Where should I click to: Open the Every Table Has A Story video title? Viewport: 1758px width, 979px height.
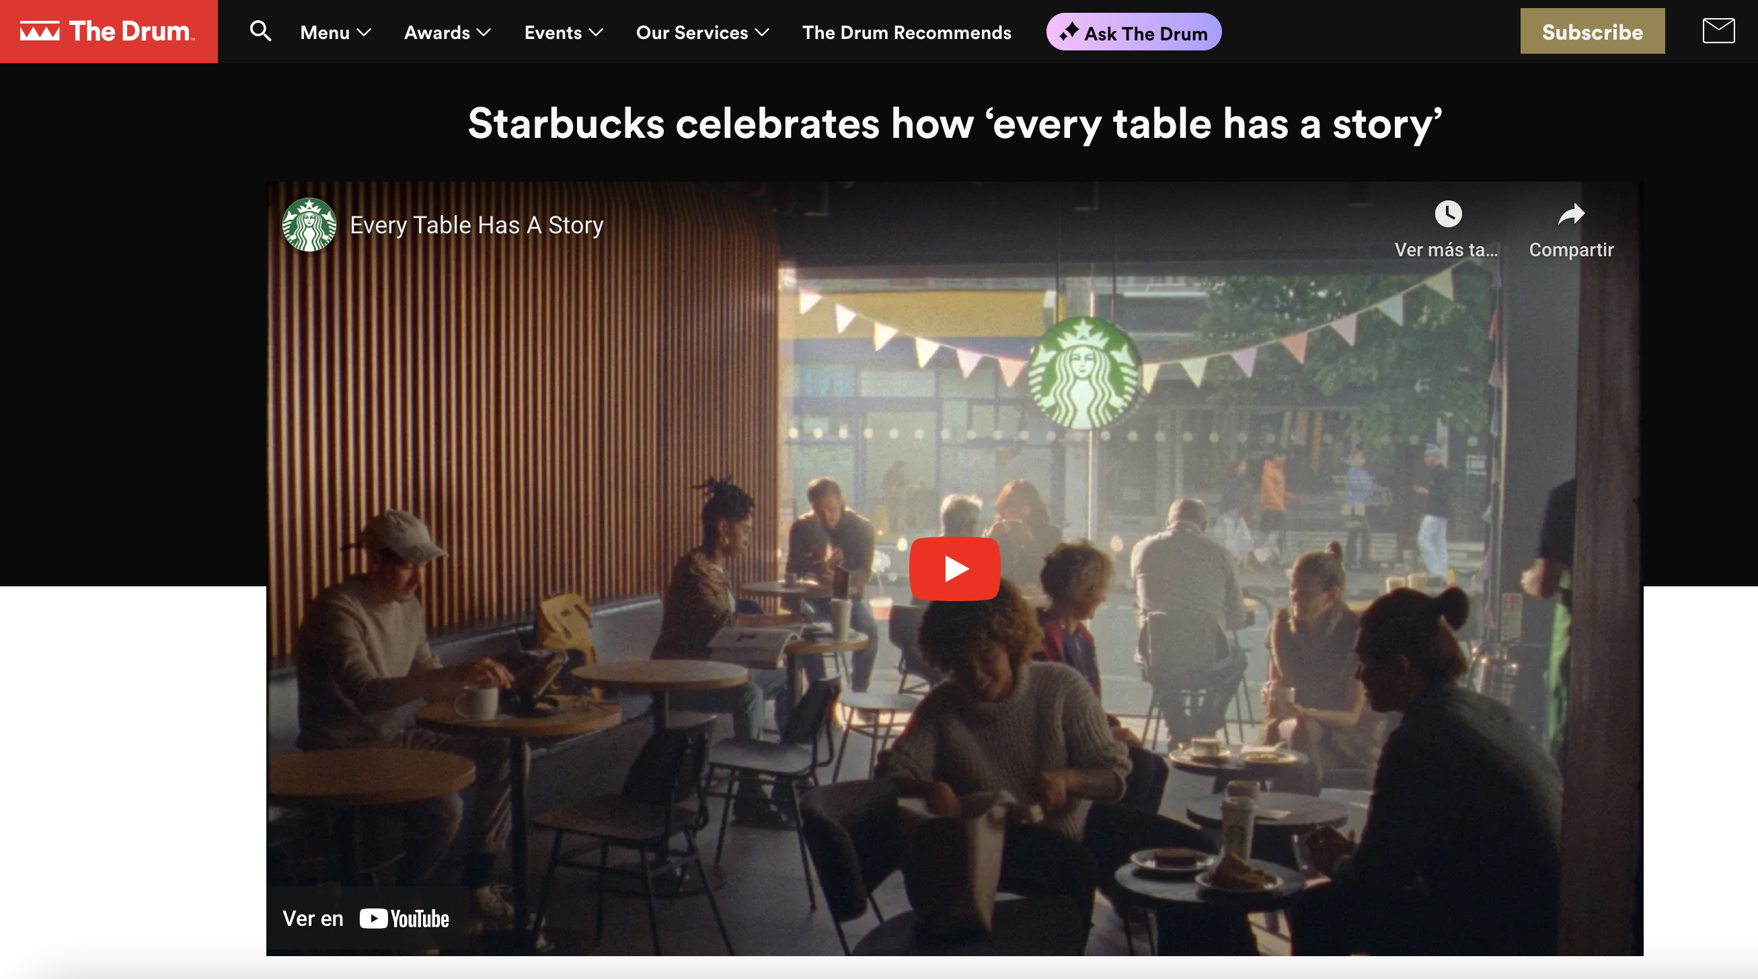(x=476, y=225)
